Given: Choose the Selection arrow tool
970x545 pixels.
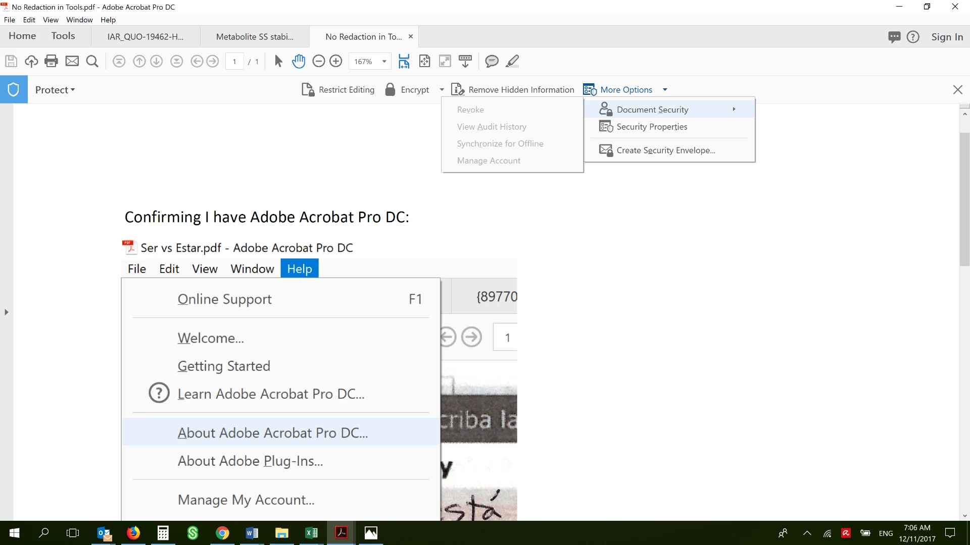Looking at the screenshot, I should 278,62.
